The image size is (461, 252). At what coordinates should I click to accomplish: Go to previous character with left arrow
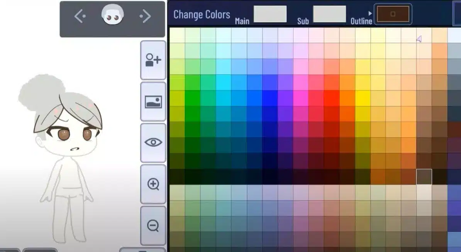[80, 16]
